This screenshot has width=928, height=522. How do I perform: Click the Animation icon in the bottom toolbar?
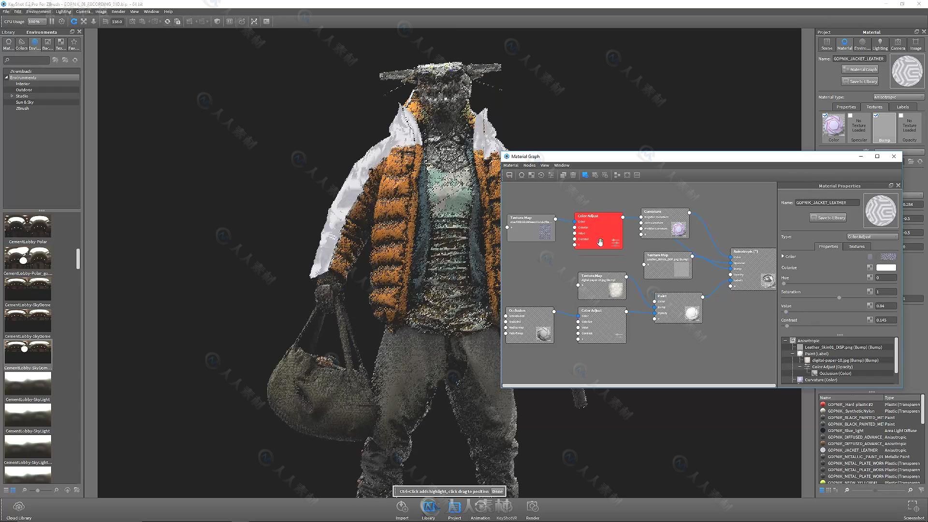pyautogui.click(x=480, y=510)
